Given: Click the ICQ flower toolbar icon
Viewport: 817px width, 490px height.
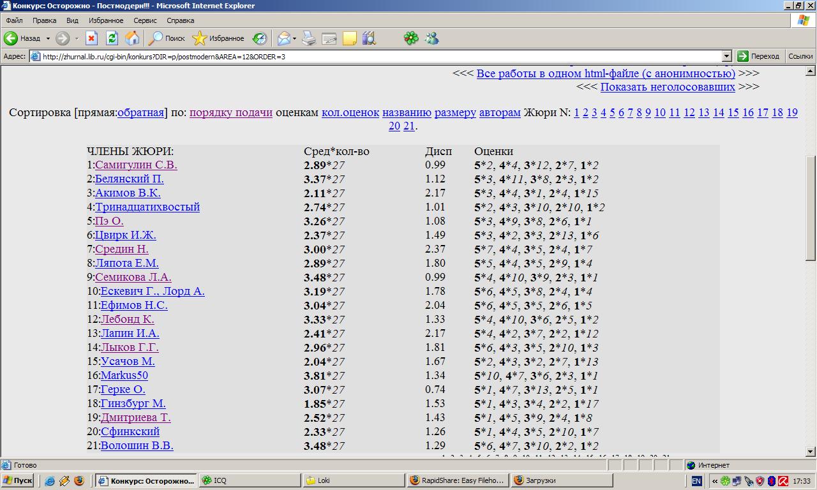Looking at the screenshot, I should coord(411,38).
